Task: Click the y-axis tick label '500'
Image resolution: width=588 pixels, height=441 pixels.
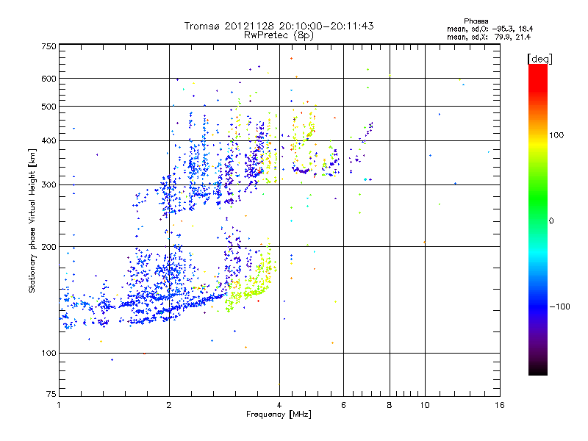Action: tap(49, 107)
